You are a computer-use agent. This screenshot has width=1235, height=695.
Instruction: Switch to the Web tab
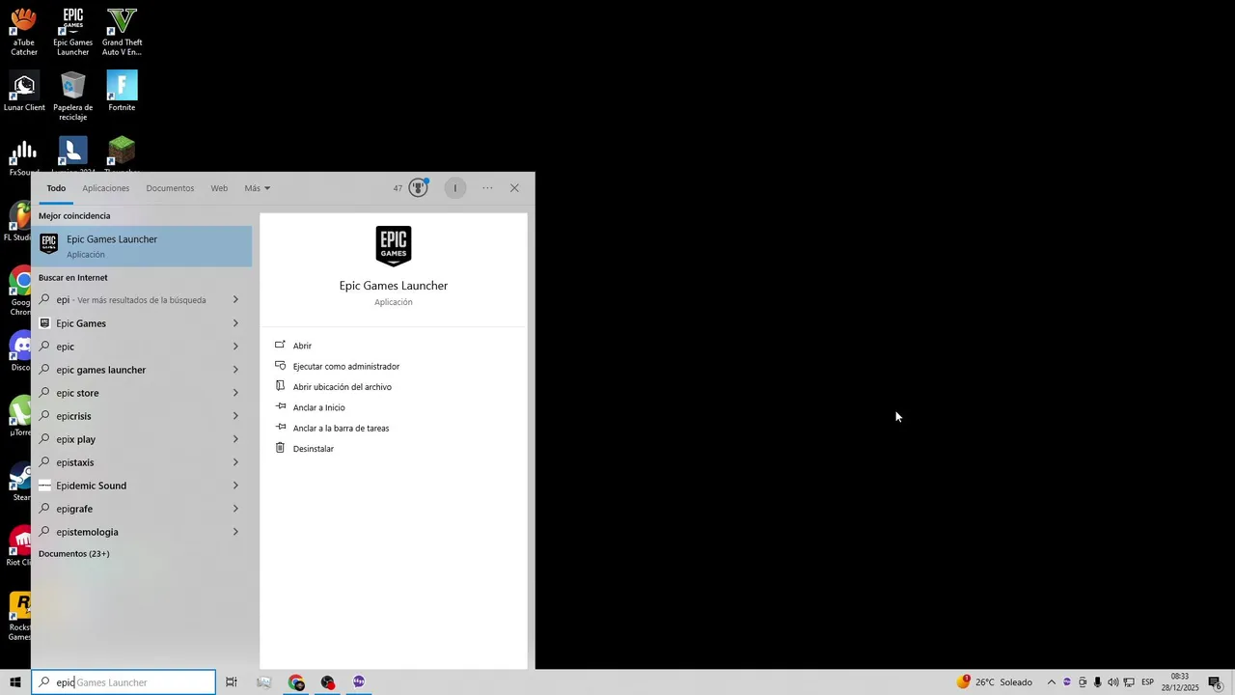pyautogui.click(x=219, y=188)
